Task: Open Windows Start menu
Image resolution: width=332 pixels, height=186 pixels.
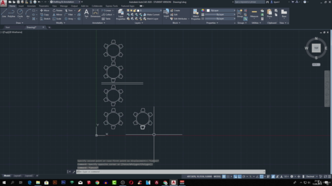Action: [4, 182]
